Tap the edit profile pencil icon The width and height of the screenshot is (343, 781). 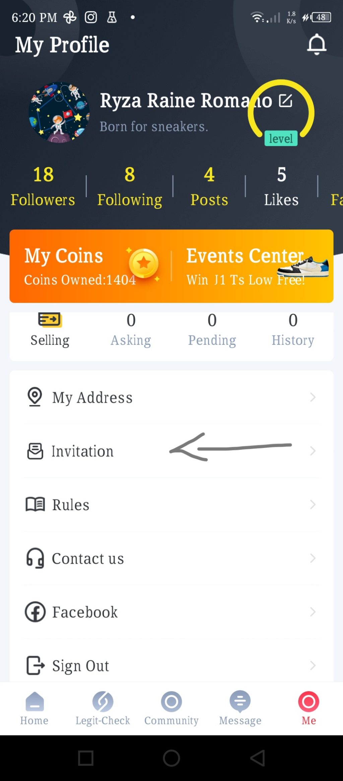(x=286, y=100)
